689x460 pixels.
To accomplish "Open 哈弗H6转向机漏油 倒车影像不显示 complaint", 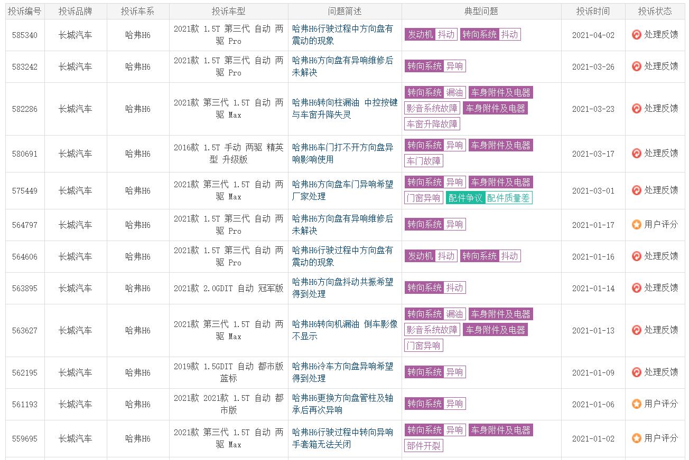I will pos(345,330).
